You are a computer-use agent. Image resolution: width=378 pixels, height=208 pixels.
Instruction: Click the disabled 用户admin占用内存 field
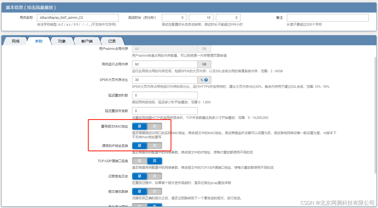pyautogui.click(x=165, y=49)
